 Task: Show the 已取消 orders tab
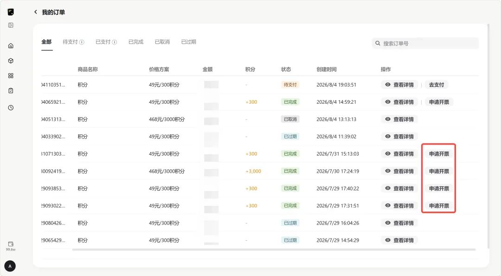162,42
